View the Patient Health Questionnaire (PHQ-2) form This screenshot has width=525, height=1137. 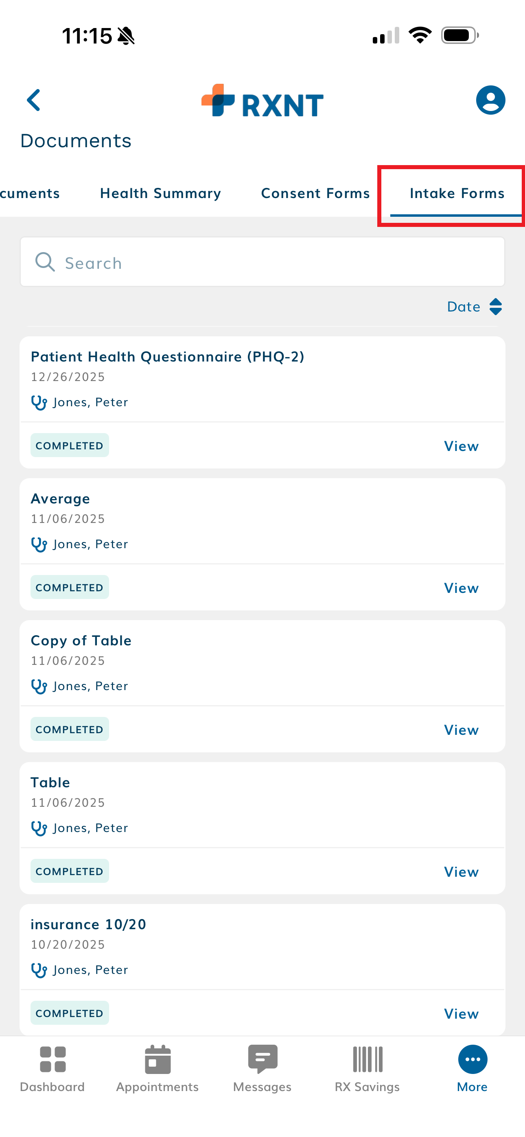(x=461, y=446)
